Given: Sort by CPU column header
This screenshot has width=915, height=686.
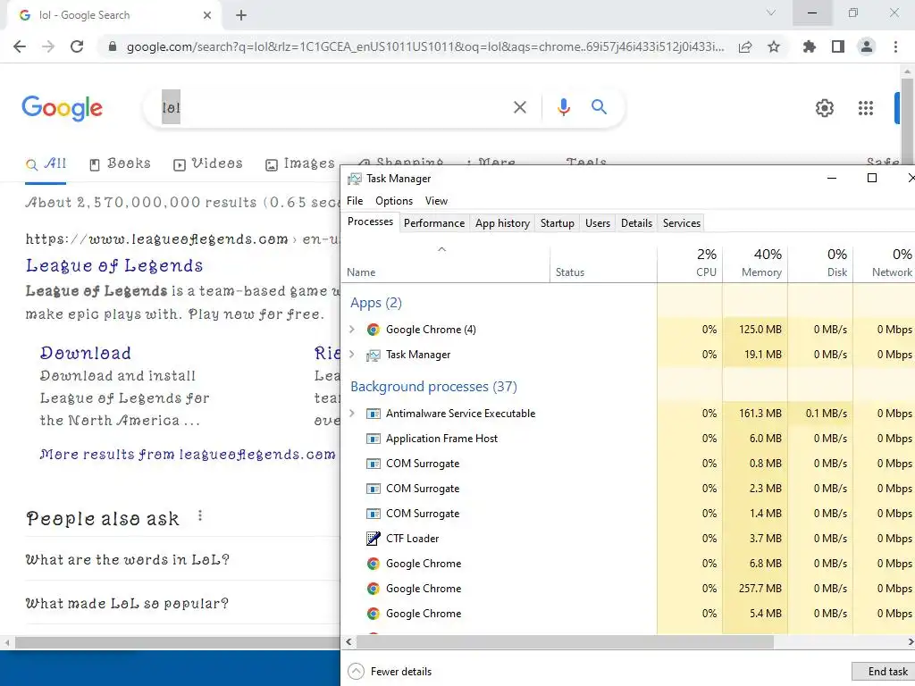Looking at the screenshot, I should 690,263.
